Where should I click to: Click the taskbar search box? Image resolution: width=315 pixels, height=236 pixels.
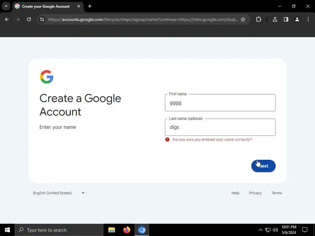pos(59,230)
